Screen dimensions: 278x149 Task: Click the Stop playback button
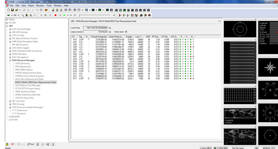point(46,15)
